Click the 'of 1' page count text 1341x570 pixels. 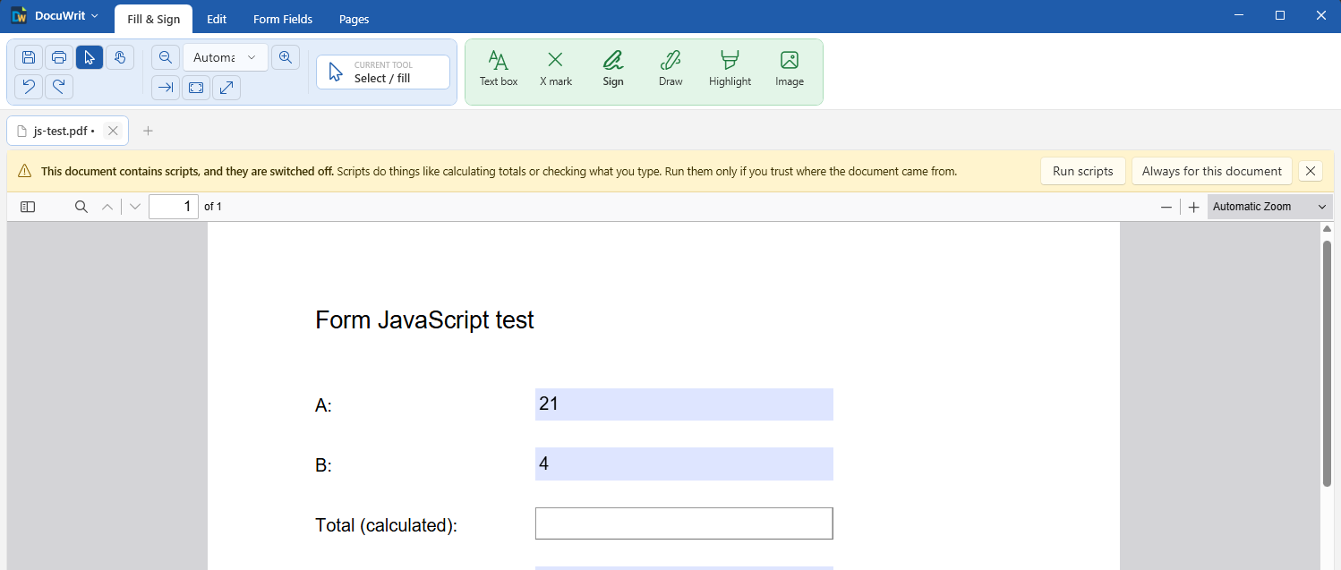click(x=213, y=207)
